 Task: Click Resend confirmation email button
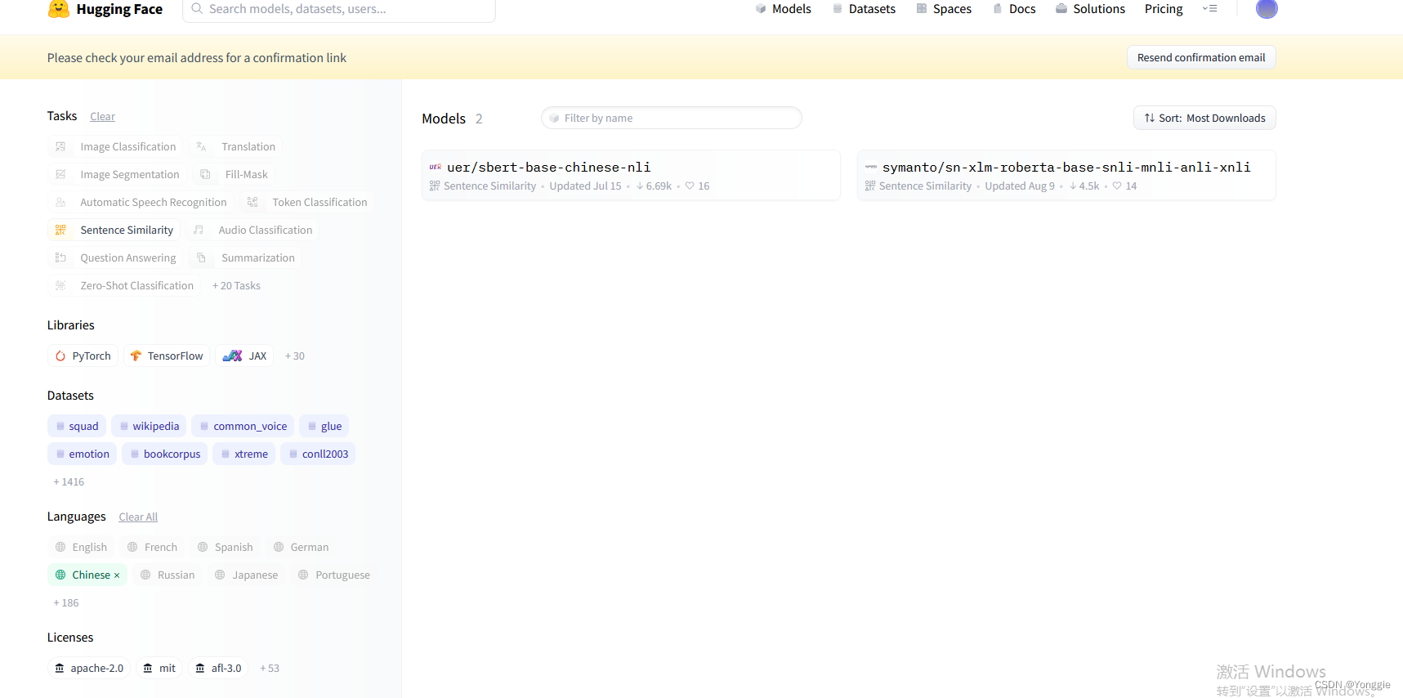[x=1201, y=58]
